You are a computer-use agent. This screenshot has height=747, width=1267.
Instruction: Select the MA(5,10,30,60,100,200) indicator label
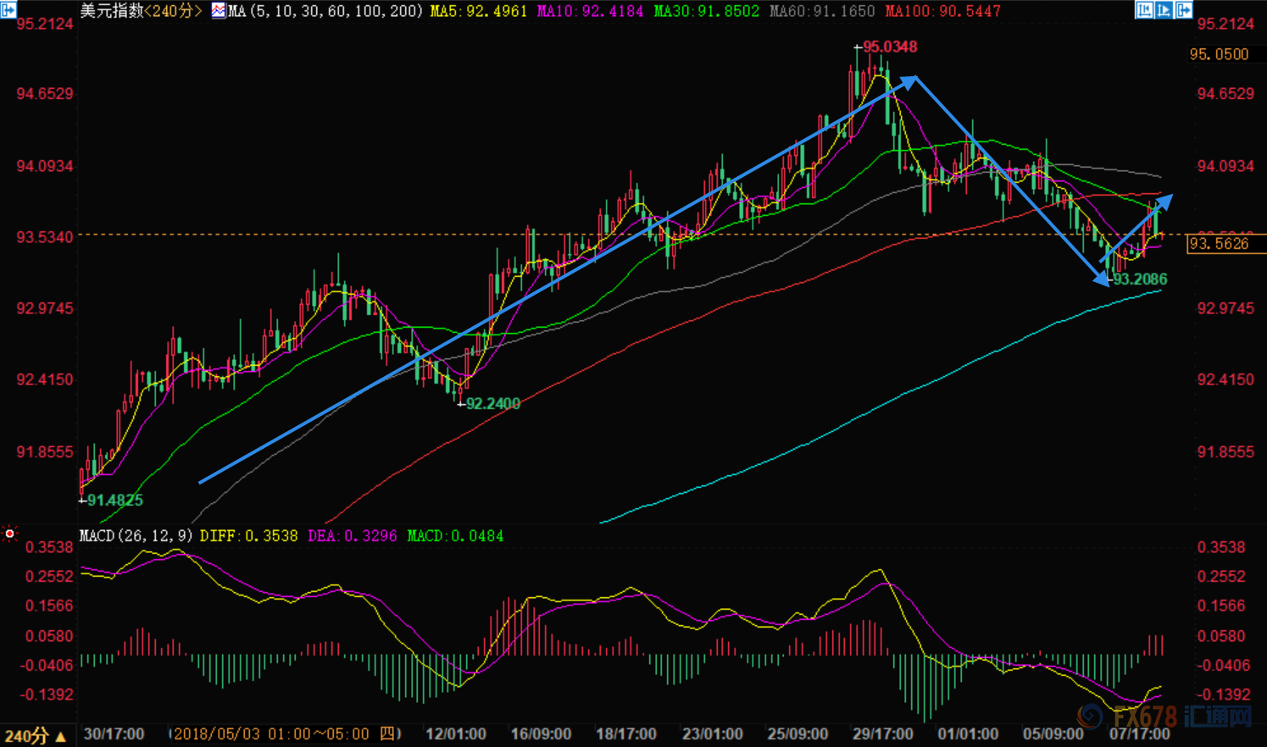pos(325,11)
